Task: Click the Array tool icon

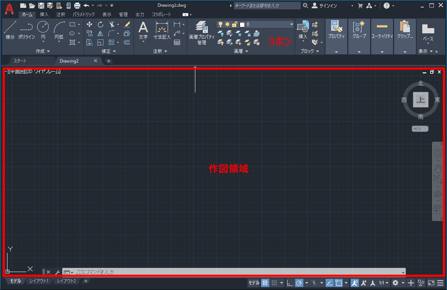Action: [111, 42]
